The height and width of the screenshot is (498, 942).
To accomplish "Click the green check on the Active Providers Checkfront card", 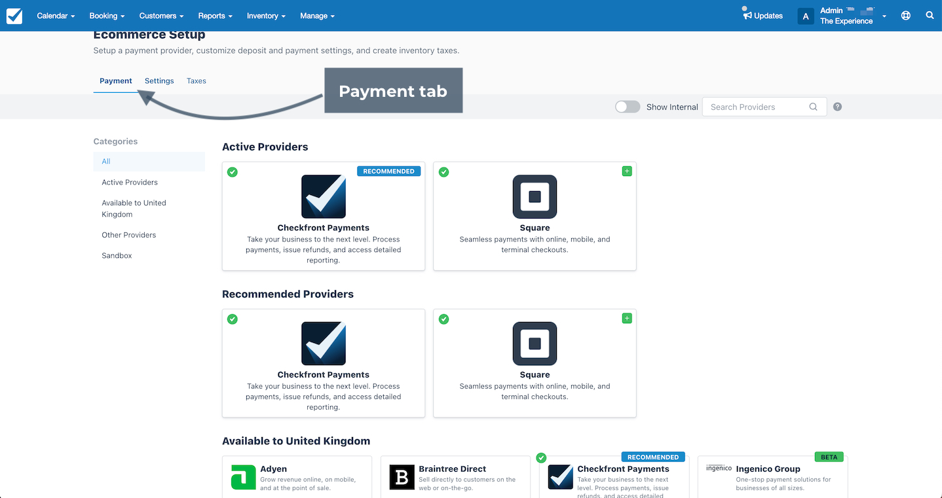I will [x=232, y=172].
